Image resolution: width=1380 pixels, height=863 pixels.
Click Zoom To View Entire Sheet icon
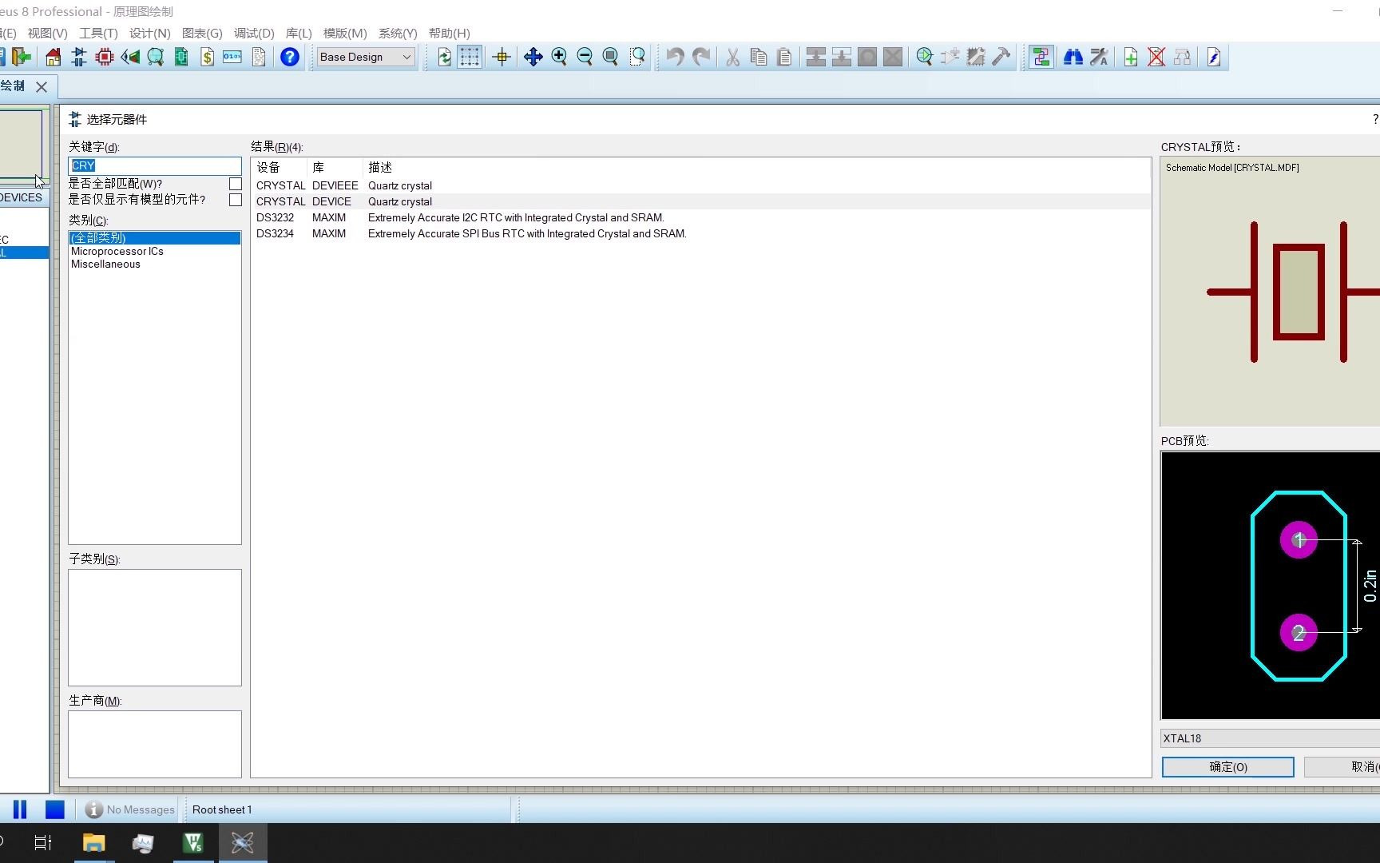click(x=610, y=57)
